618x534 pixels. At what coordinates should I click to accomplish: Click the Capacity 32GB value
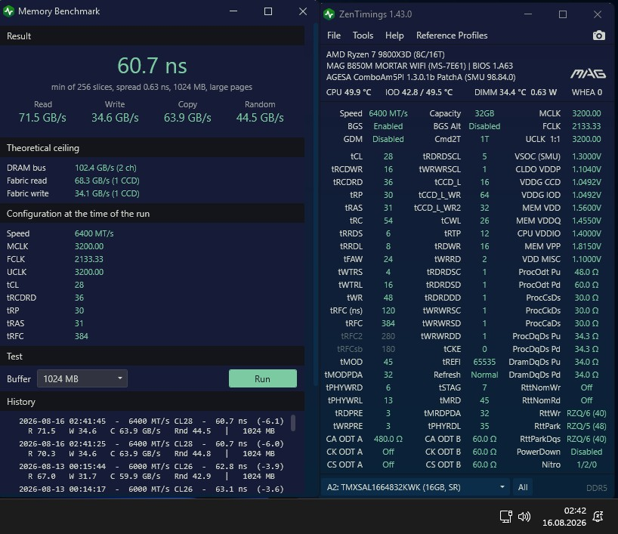coord(484,113)
